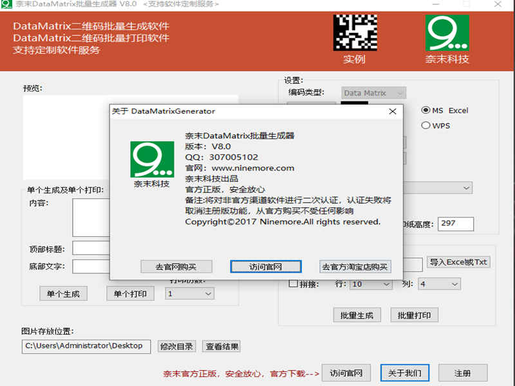515x386 pixels.
Task: Click the 单个打印 button
Action: coord(131,293)
